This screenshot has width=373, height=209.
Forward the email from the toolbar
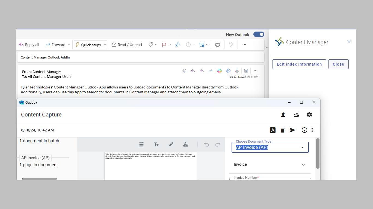[x=56, y=45]
